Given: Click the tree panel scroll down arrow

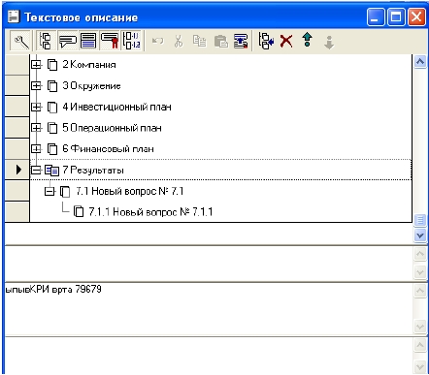Looking at the screenshot, I should coord(420,235).
